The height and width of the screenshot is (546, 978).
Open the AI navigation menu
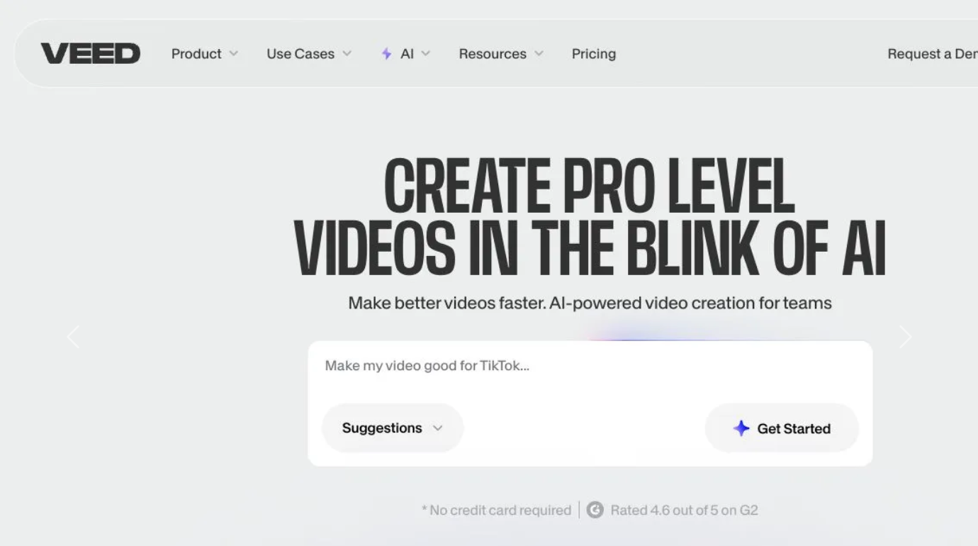pyautogui.click(x=407, y=54)
